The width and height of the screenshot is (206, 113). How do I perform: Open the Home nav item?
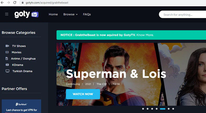tap(53, 14)
